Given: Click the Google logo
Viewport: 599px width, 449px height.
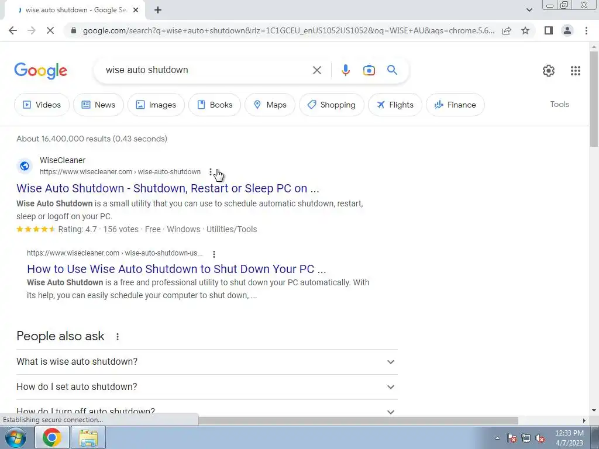Looking at the screenshot, I should 40,71.
